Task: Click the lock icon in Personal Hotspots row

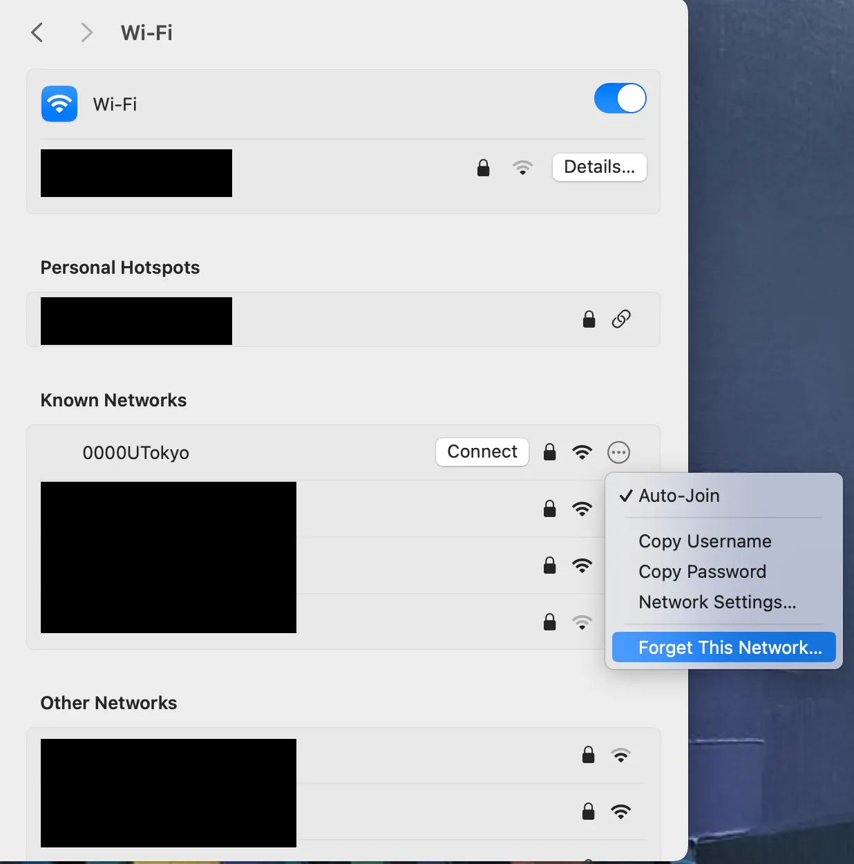Action: tap(589, 319)
